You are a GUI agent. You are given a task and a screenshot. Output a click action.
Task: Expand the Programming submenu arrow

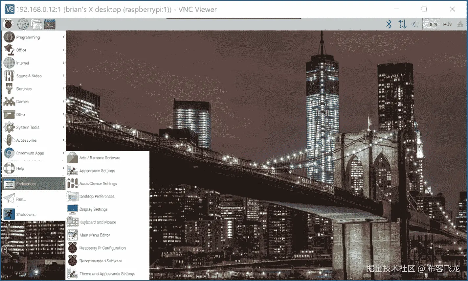tap(63, 37)
